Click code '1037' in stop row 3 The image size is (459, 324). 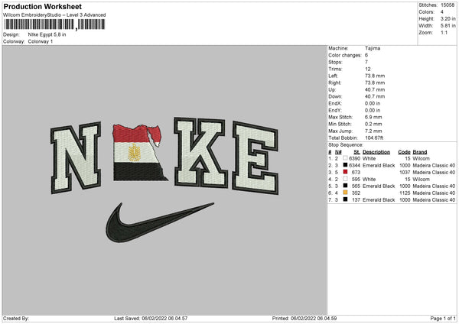click(x=405, y=172)
